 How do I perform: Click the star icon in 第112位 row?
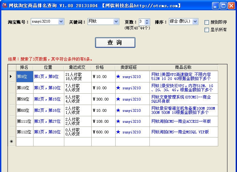click(x=118, y=132)
